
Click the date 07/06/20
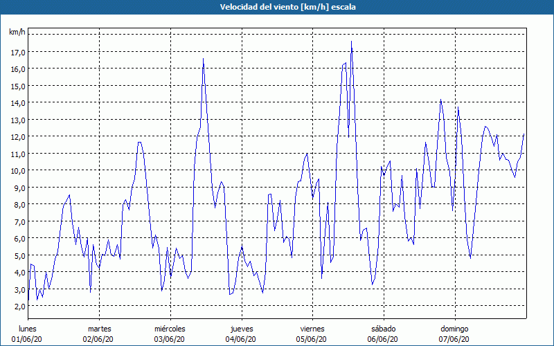[454, 339]
